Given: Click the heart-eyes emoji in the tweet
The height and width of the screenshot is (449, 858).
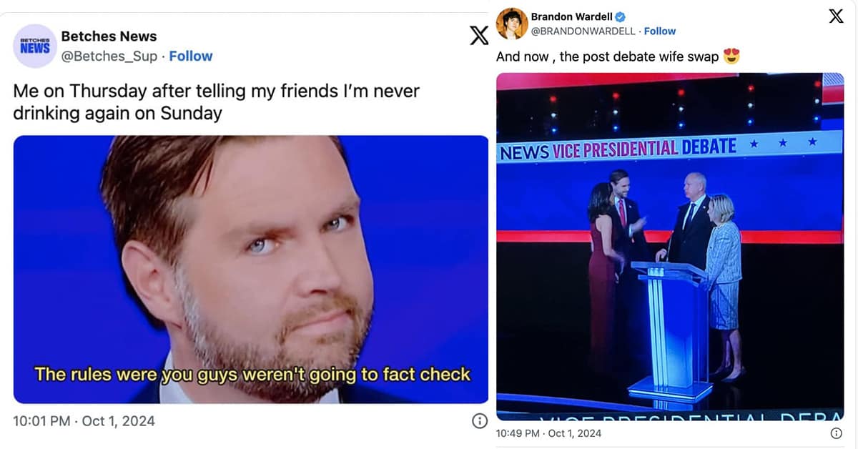Looking at the screenshot, I should (x=731, y=56).
